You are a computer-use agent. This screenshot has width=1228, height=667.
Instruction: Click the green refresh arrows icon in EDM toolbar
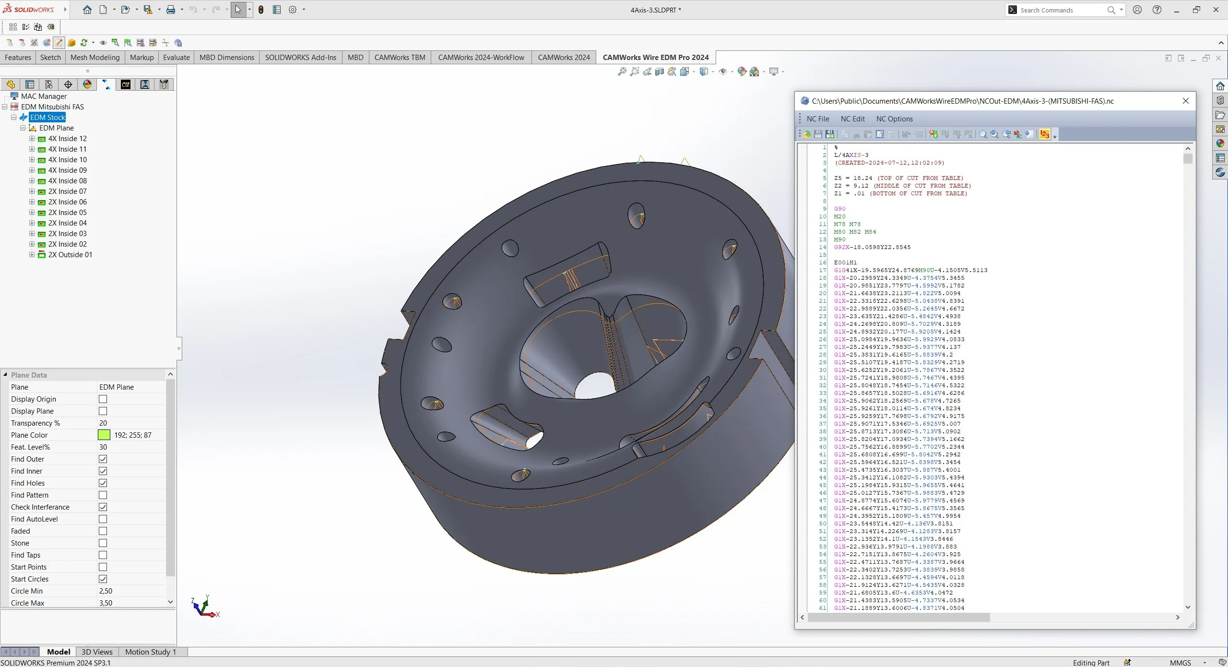(84, 43)
